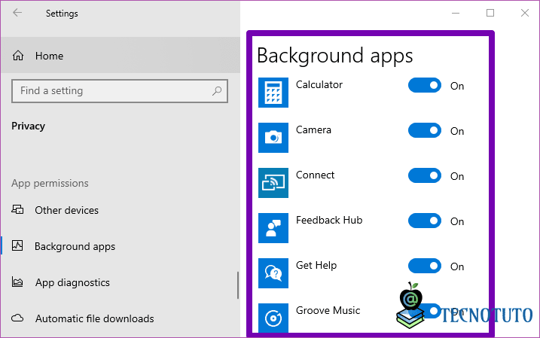Click the Background apps page heading
The width and height of the screenshot is (540, 338).
point(334,56)
